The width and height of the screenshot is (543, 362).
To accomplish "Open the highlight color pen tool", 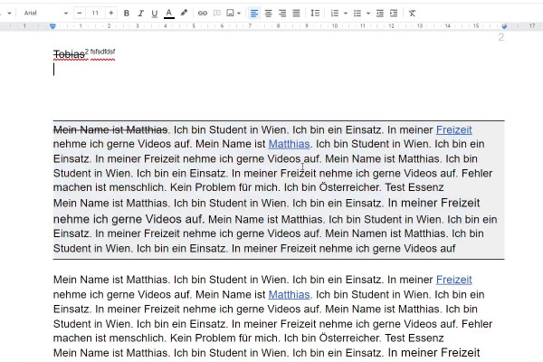I will [184, 14].
